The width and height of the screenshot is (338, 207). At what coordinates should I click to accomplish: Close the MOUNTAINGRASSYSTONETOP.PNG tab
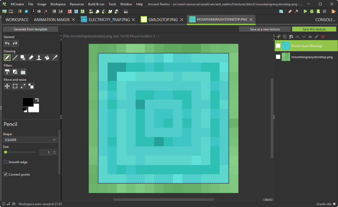[x=251, y=20]
